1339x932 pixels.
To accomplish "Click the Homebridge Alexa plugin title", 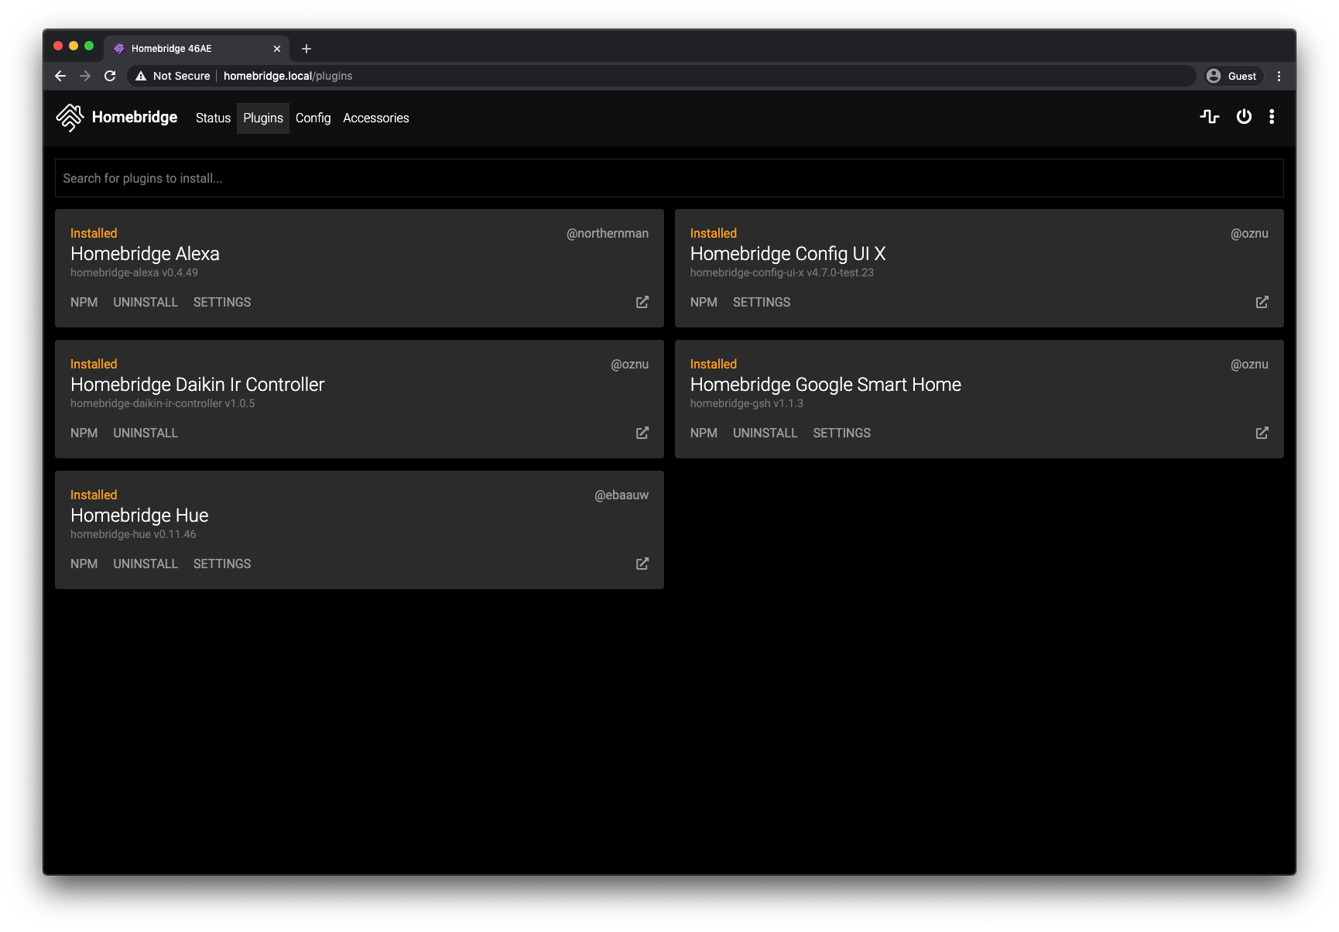I will pos(145,254).
